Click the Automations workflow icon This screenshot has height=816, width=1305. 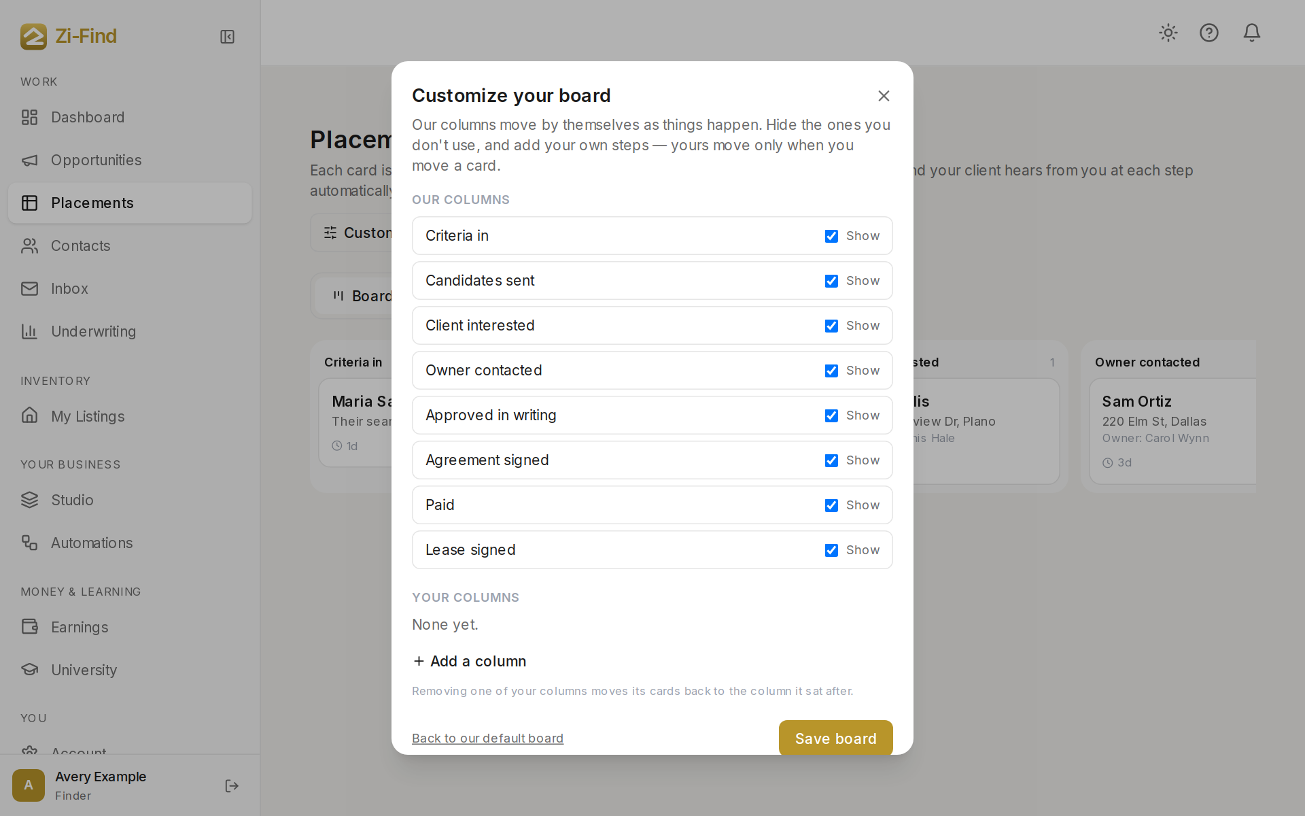tap(29, 543)
